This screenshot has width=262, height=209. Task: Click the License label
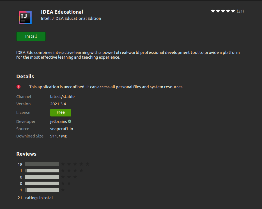coord(23,113)
